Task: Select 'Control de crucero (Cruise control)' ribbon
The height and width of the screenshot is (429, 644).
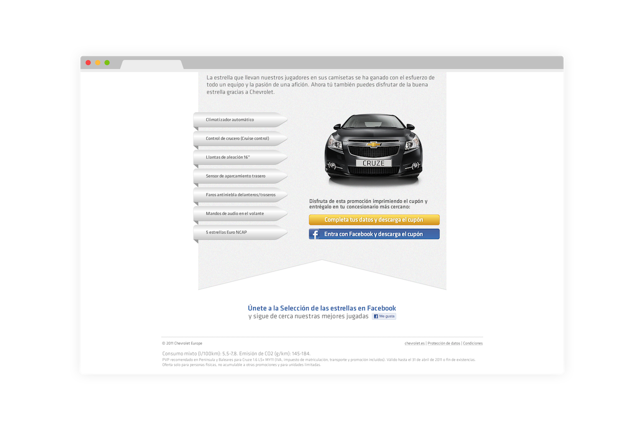Action: pyautogui.click(x=240, y=138)
